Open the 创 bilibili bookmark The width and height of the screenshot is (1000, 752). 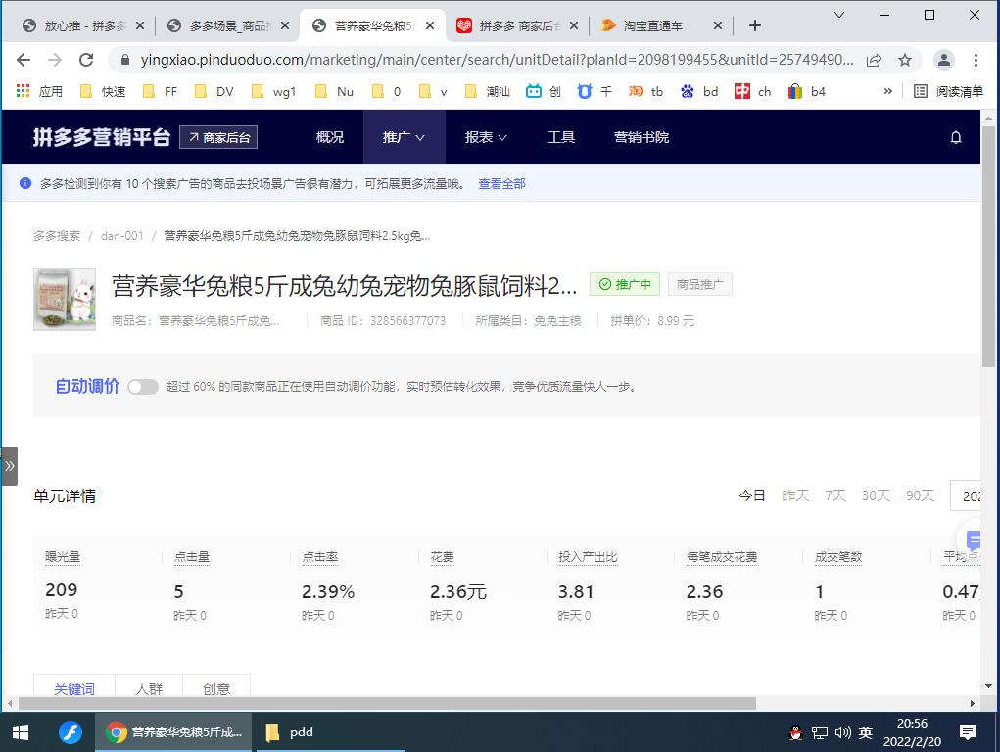[544, 92]
